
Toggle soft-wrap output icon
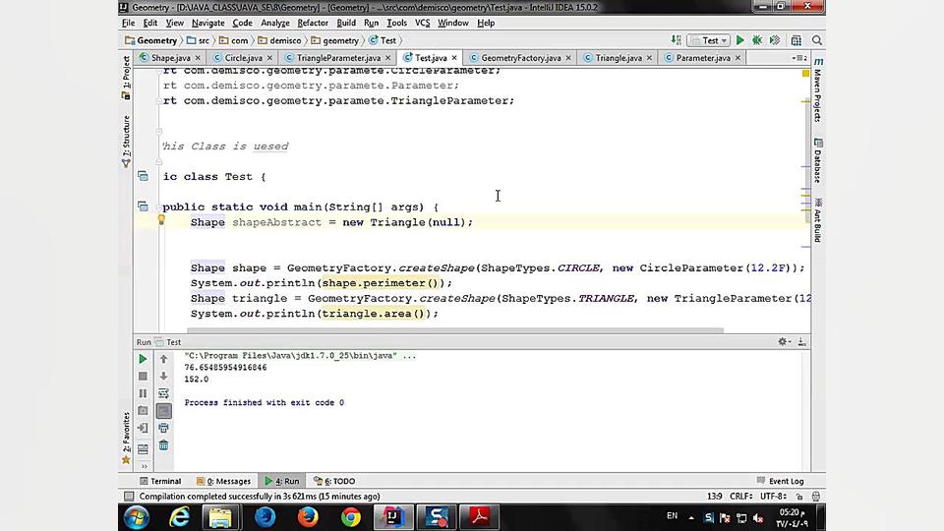164,393
